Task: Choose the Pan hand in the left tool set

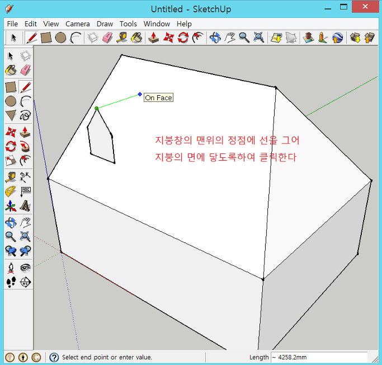Action: point(25,223)
